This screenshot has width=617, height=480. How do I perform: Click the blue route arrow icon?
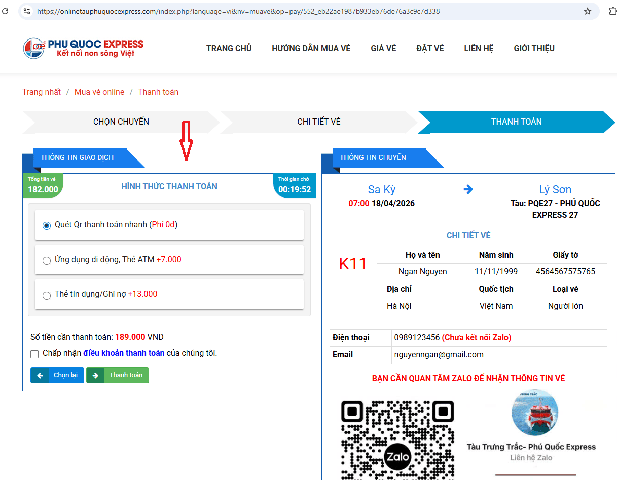(468, 189)
